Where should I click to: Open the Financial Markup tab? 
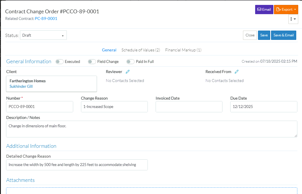[183, 50]
